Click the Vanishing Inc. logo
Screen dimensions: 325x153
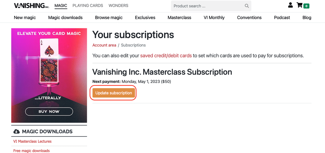point(32,6)
